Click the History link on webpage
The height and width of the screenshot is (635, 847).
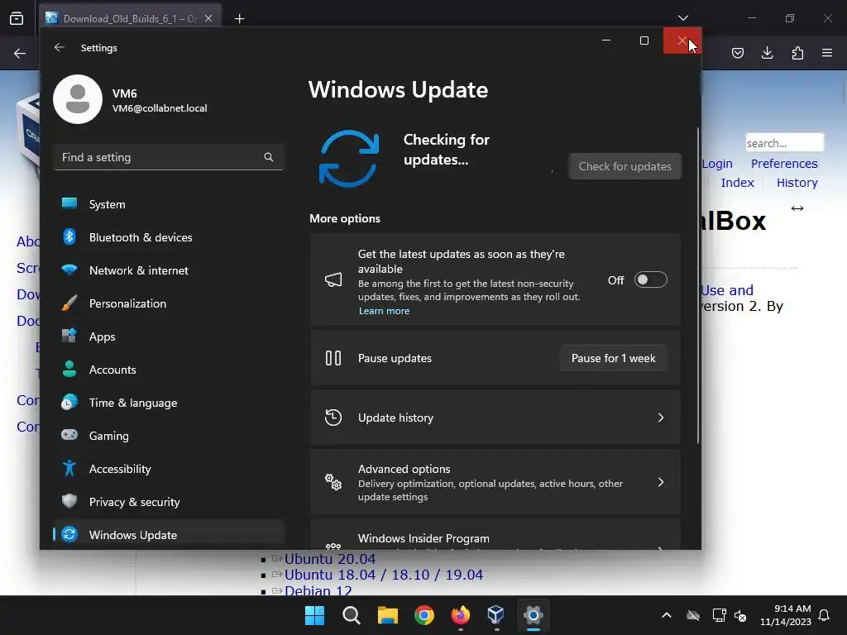797,183
